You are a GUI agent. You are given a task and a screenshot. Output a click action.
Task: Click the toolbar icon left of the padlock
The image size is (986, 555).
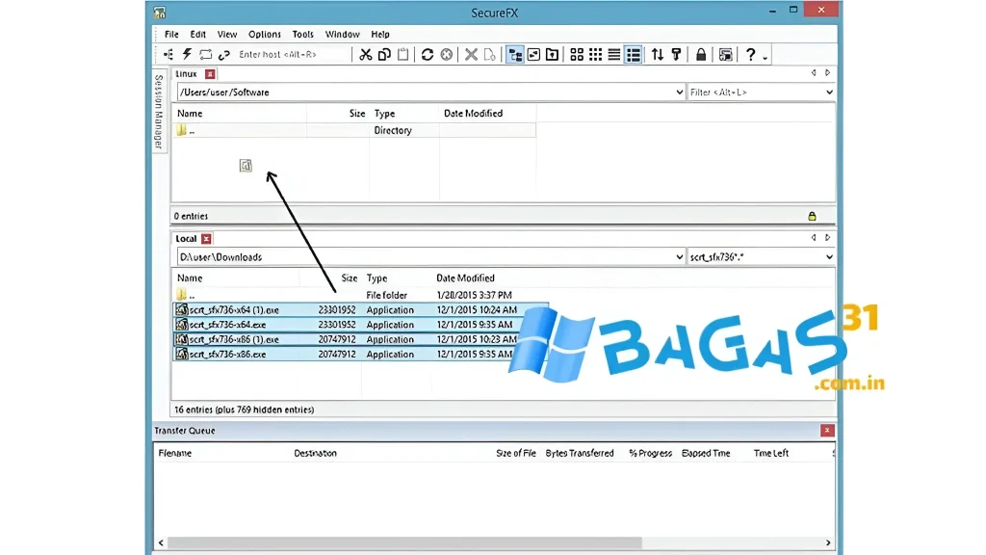pyautogui.click(x=676, y=55)
